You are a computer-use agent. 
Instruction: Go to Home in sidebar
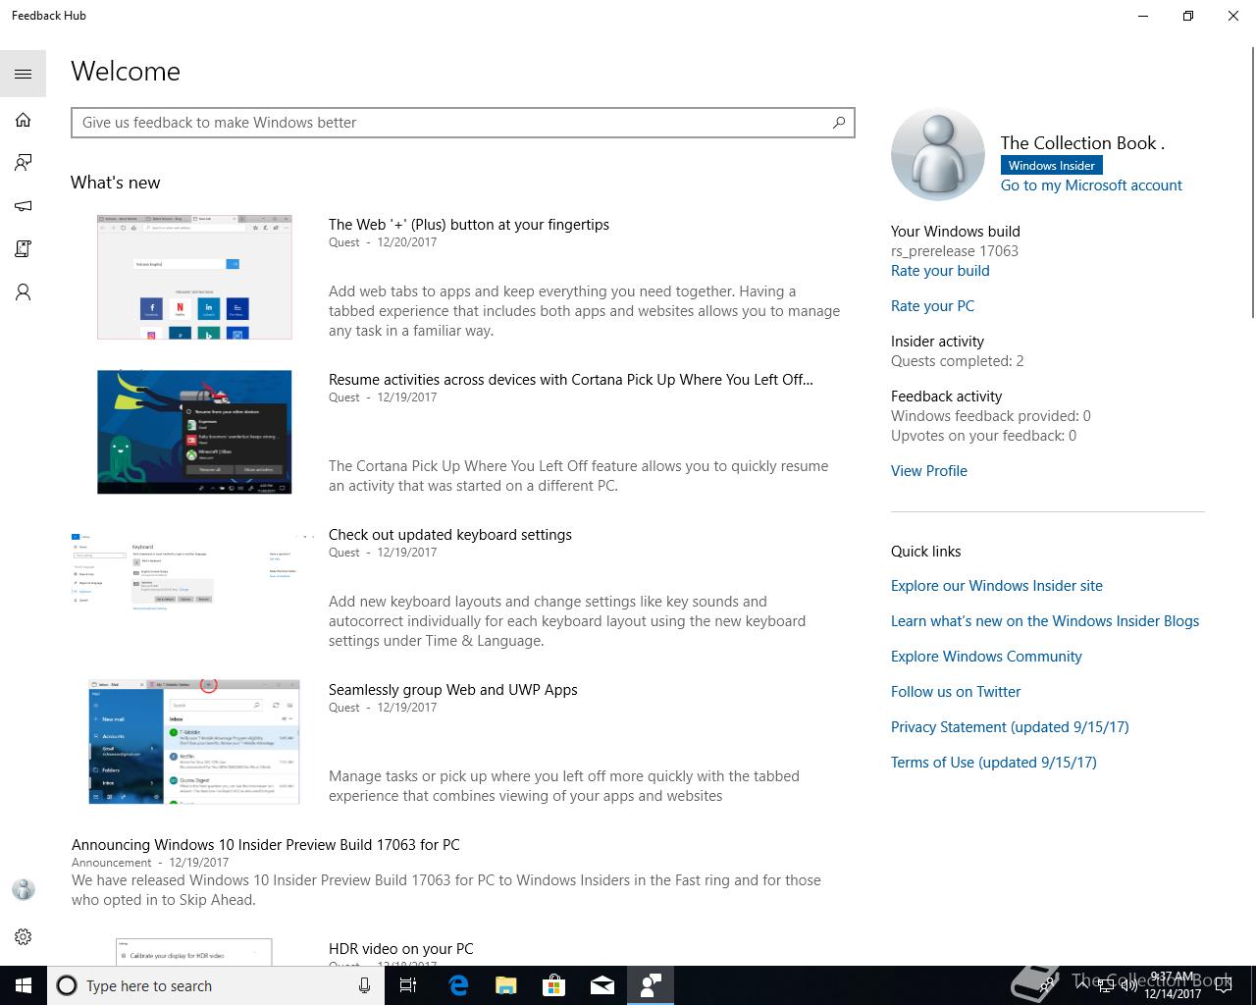23,120
